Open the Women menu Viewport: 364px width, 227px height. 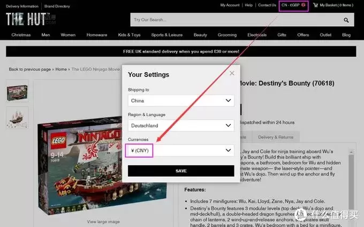pos(68,35)
